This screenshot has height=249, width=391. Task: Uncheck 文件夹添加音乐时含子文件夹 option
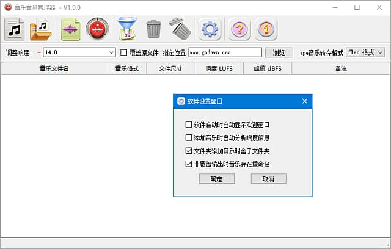click(x=189, y=151)
